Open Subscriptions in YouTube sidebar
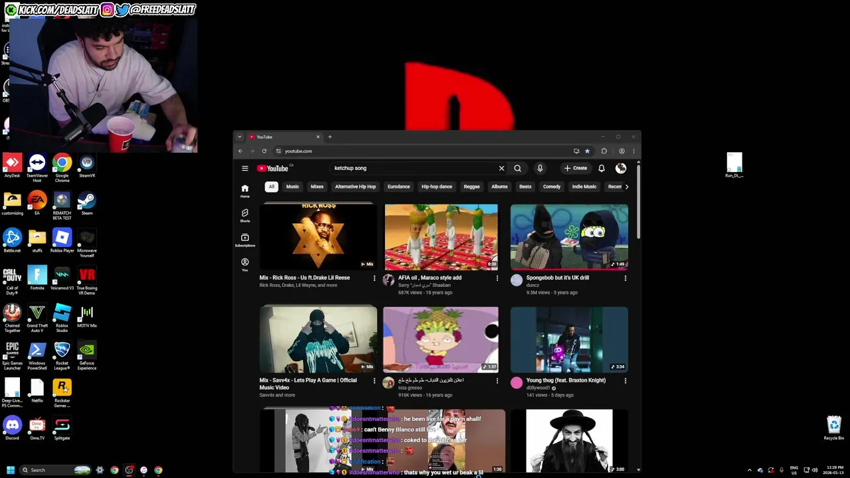The height and width of the screenshot is (478, 850). coord(245,240)
